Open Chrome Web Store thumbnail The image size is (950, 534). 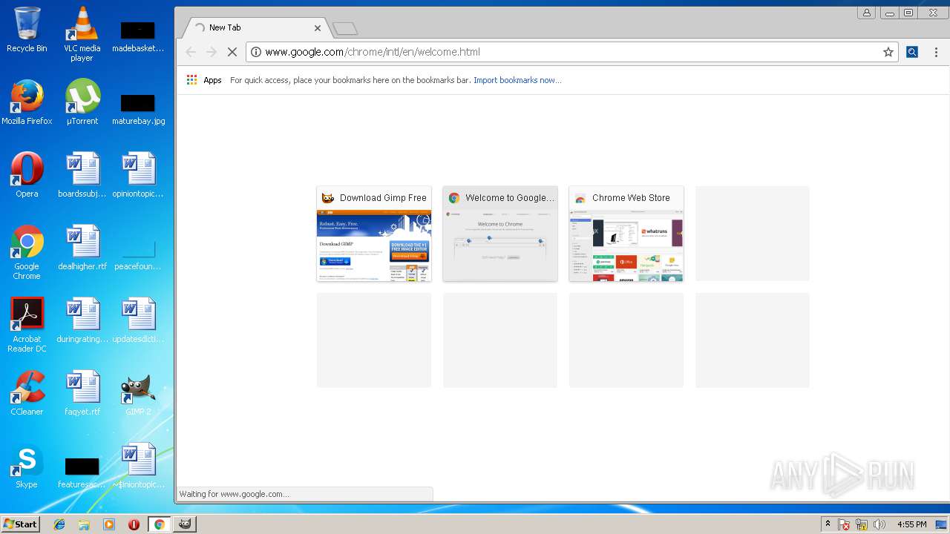click(626, 234)
